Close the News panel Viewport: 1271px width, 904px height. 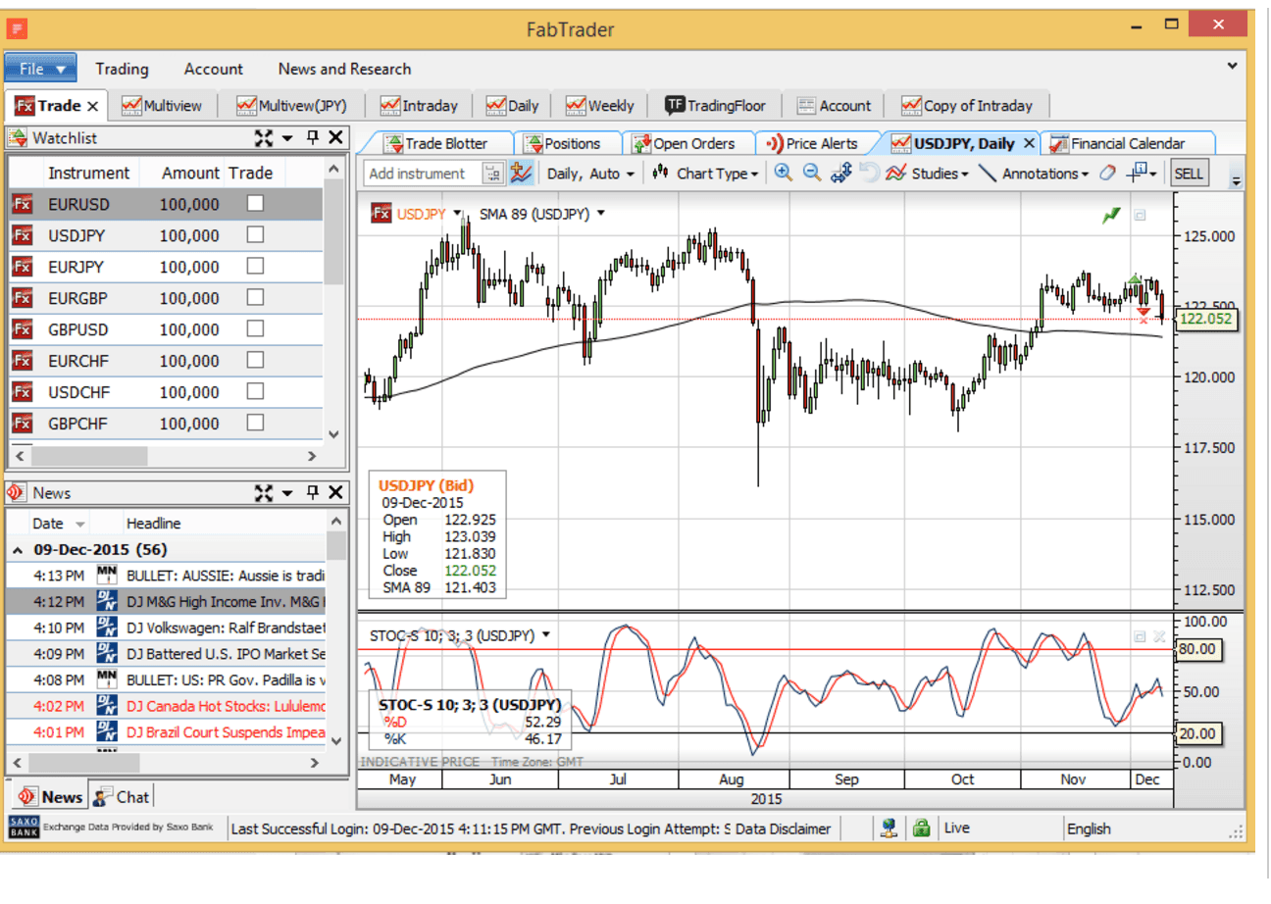tap(335, 492)
